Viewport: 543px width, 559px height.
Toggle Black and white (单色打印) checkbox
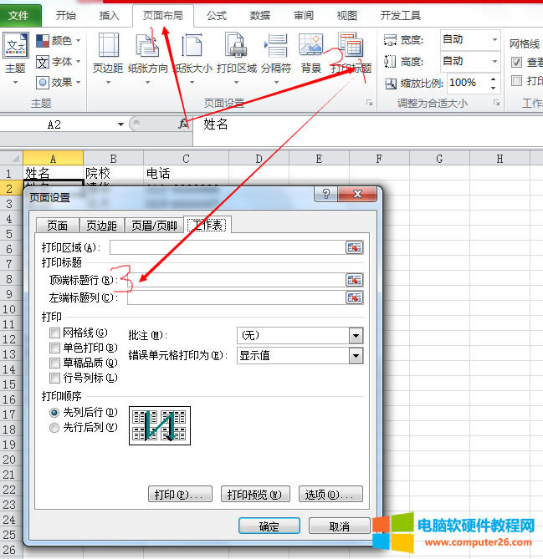[54, 348]
